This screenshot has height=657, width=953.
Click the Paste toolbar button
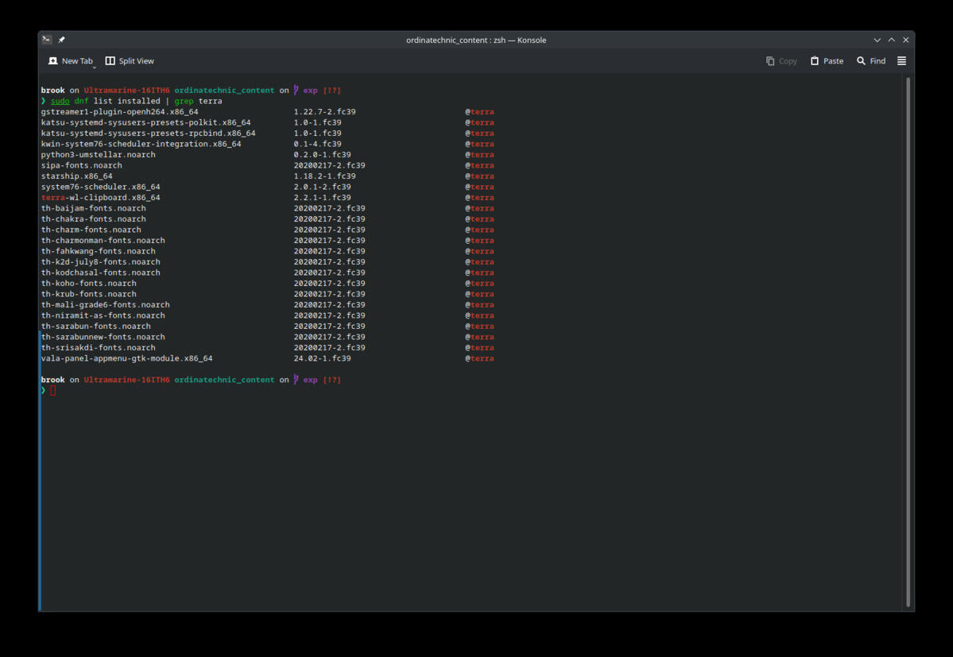click(827, 60)
